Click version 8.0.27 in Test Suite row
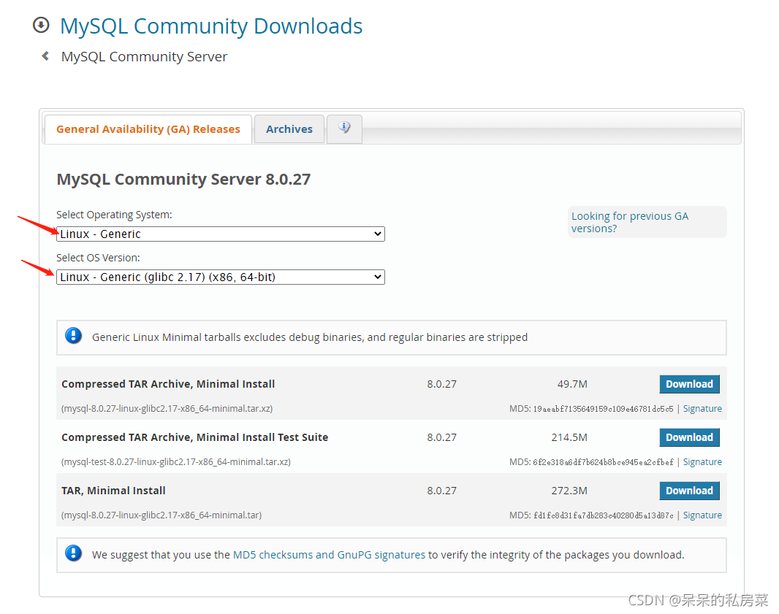Image resolution: width=779 pixels, height=614 pixels. click(x=441, y=437)
